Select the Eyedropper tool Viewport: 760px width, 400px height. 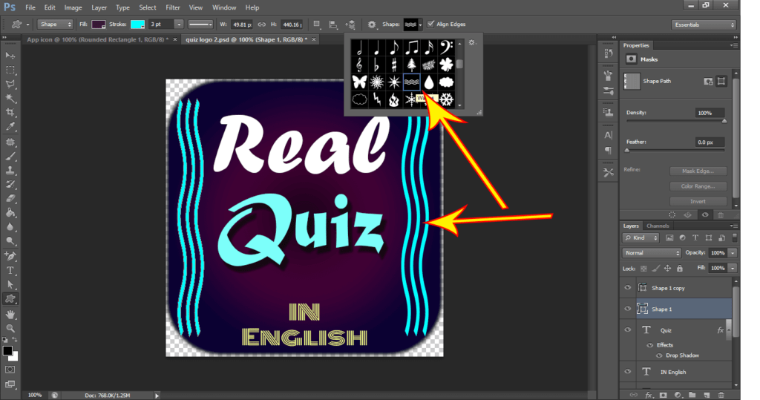[10, 127]
